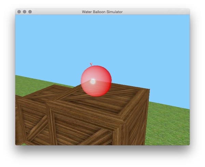205x167 pixels.
Task: Minimize the Water Balloon Simulator window
Action: pyautogui.click(x=25, y=12)
